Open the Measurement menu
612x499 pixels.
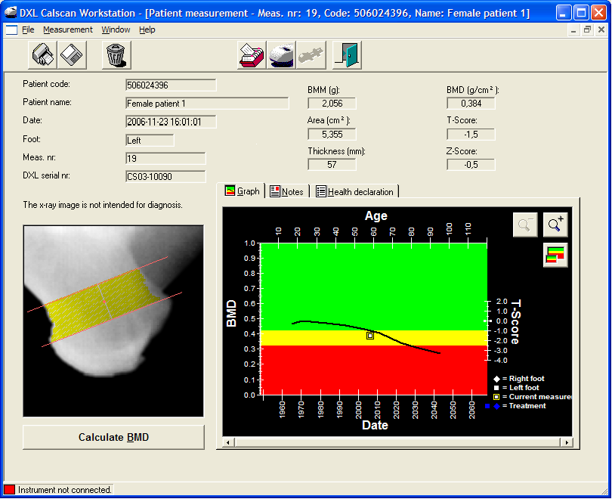[68, 29]
